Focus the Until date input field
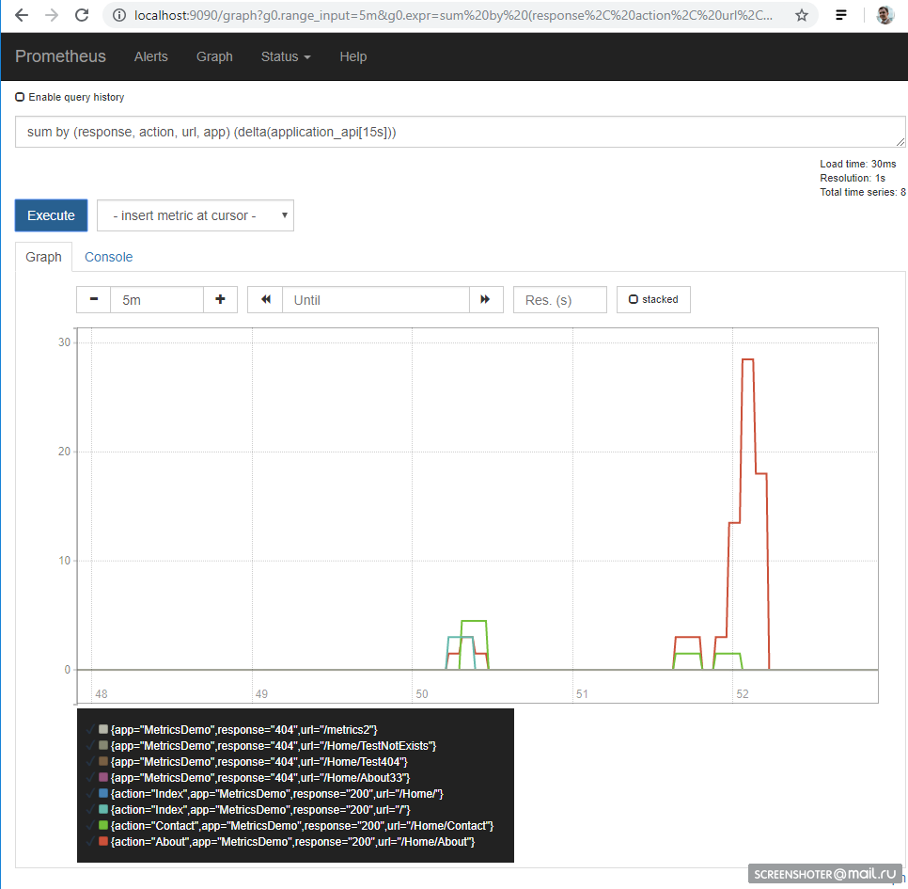The image size is (908, 889). pyautogui.click(x=375, y=299)
